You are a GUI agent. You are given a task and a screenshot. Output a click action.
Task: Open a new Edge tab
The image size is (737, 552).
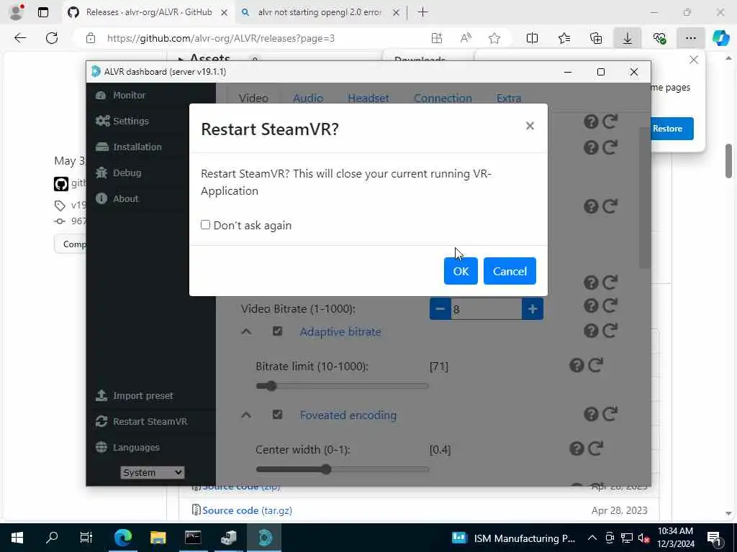click(422, 12)
